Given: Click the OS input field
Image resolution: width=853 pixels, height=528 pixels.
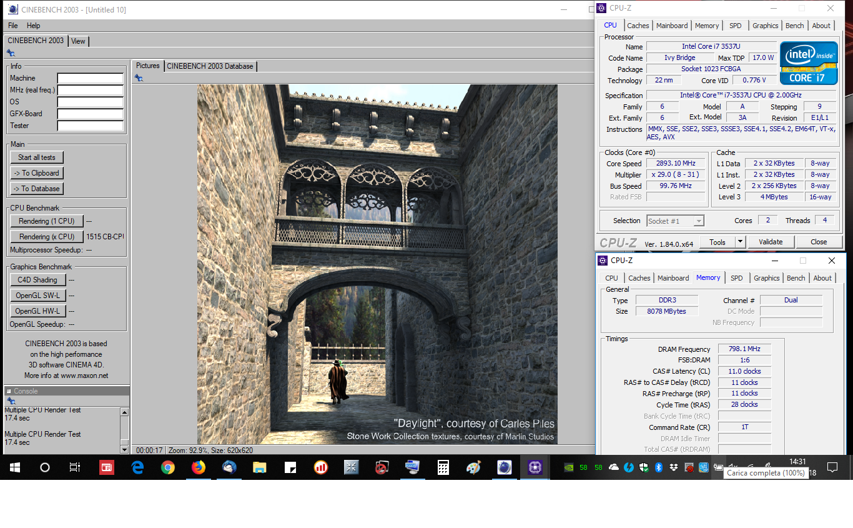Looking at the screenshot, I should click(x=91, y=102).
